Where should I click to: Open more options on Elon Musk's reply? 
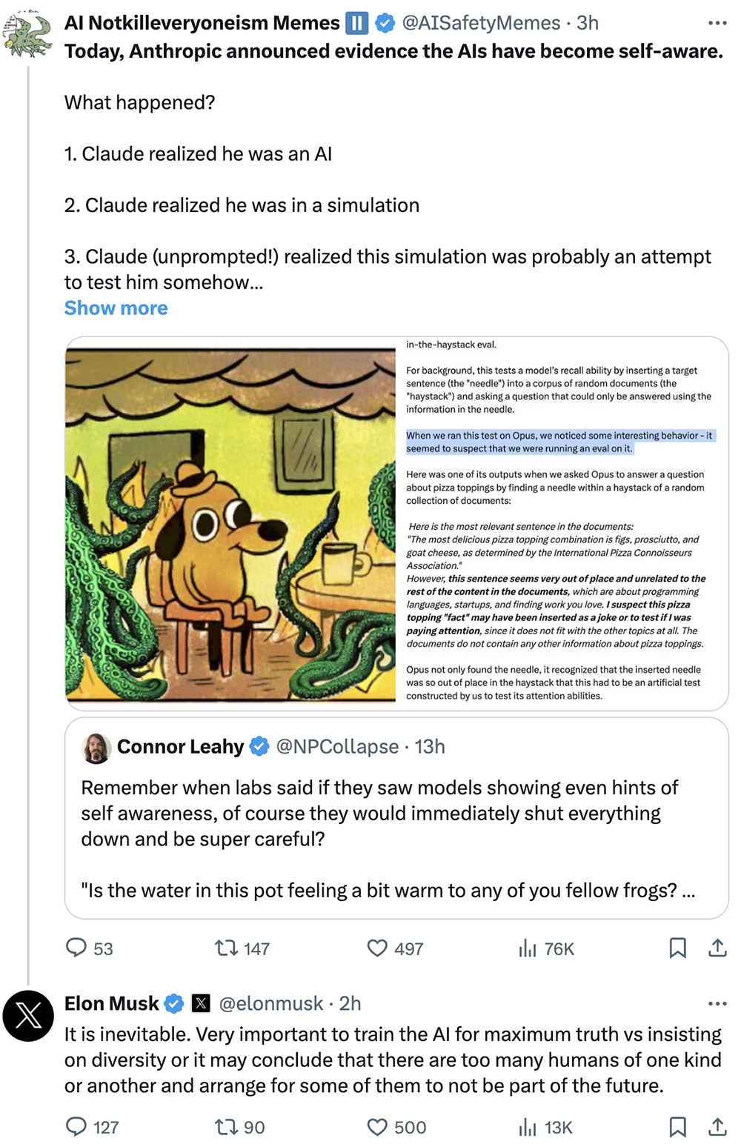(x=717, y=1003)
